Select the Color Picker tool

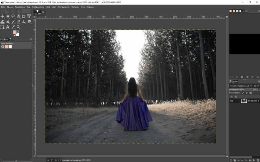tap(13, 27)
